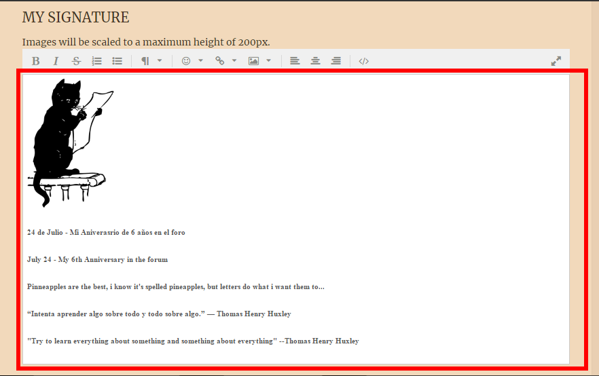This screenshot has width=599, height=376.
Task: Align text to the left
Action: (x=295, y=61)
